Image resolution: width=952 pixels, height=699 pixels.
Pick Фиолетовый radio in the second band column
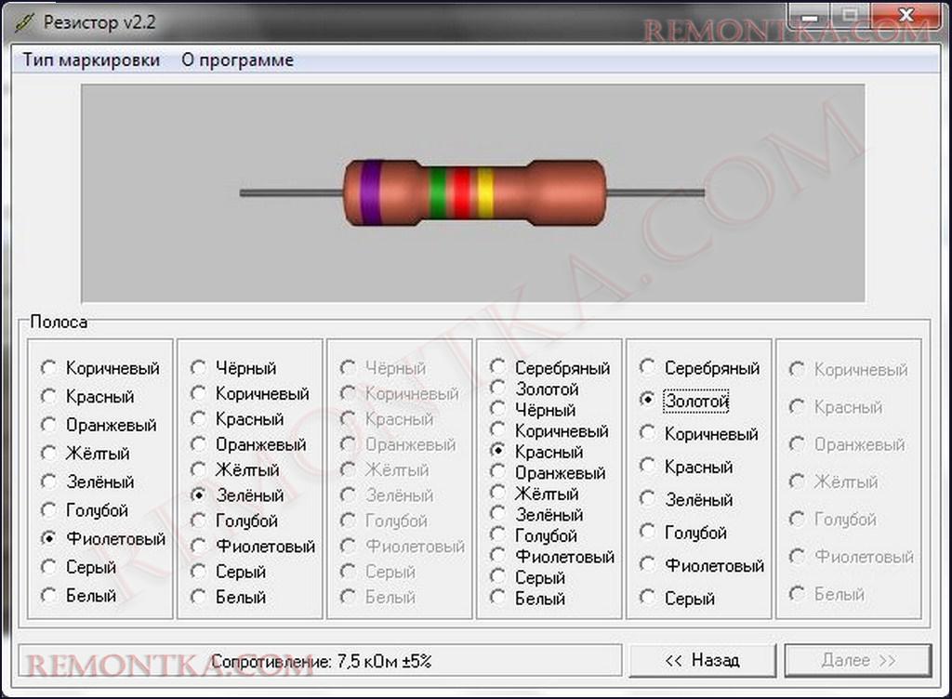(198, 547)
